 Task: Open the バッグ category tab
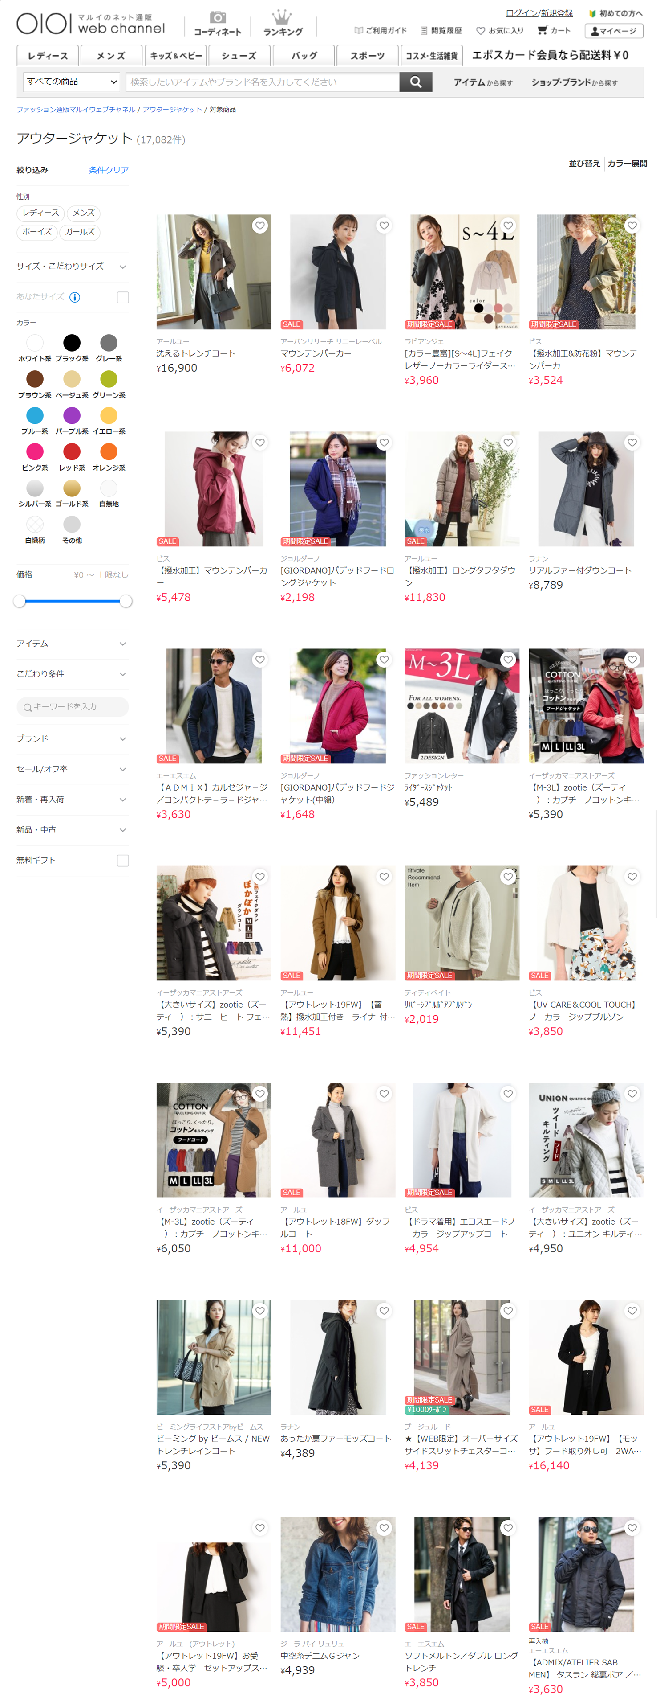pos(304,56)
